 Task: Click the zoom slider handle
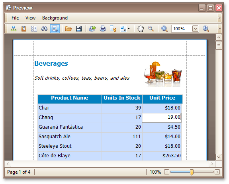[192, 172]
